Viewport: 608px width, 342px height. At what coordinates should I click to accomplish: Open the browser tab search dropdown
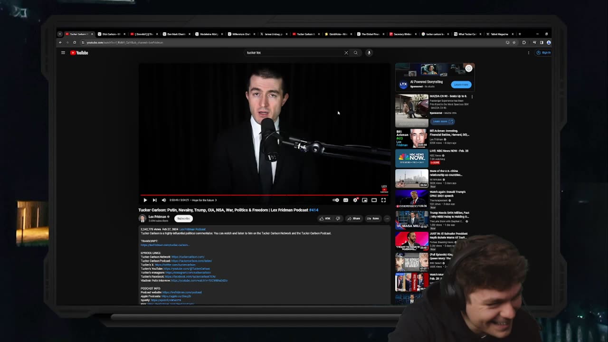(x=60, y=34)
